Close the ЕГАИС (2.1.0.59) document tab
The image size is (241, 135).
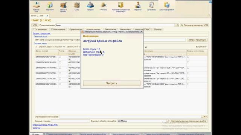47,16
